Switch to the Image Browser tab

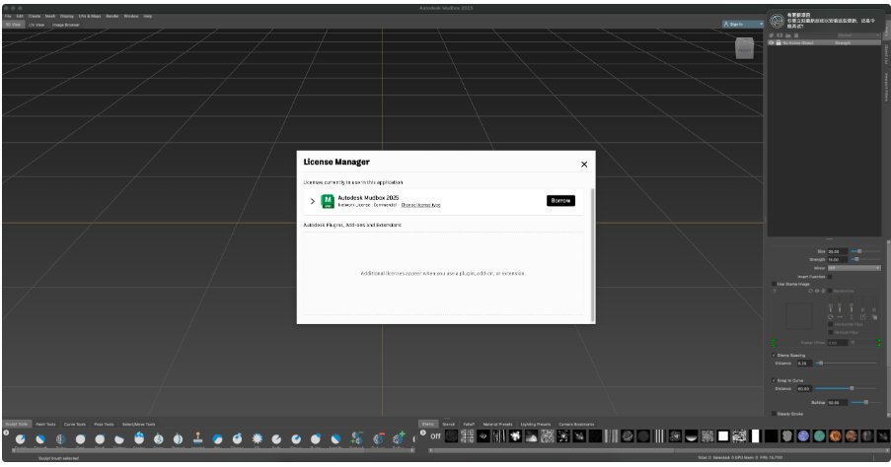tap(66, 25)
